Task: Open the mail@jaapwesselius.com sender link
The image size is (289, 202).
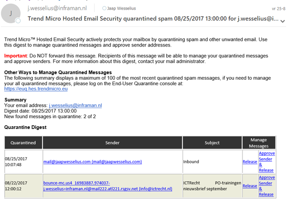Action: [92, 161]
